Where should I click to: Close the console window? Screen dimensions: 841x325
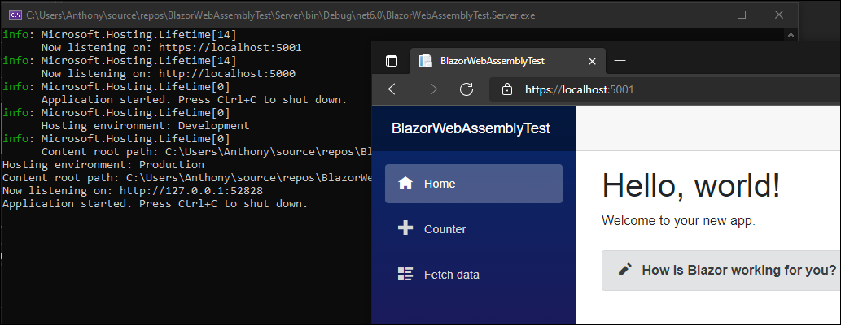click(x=779, y=15)
